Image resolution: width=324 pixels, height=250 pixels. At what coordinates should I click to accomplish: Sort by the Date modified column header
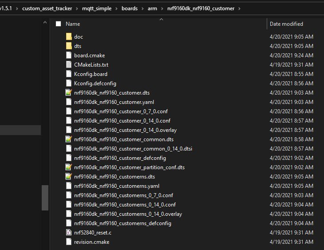pos(286,24)
